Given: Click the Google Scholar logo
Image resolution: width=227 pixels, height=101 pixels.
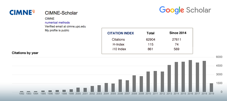Looking at the screenshot, I should pyautogui.click(x=185, y=10).
